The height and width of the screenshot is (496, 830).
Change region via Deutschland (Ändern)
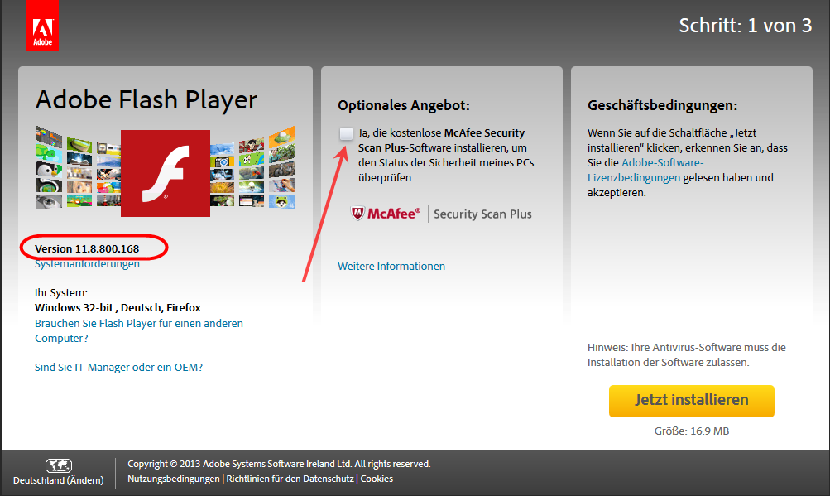pyautogui.click(x=58, y=480)
